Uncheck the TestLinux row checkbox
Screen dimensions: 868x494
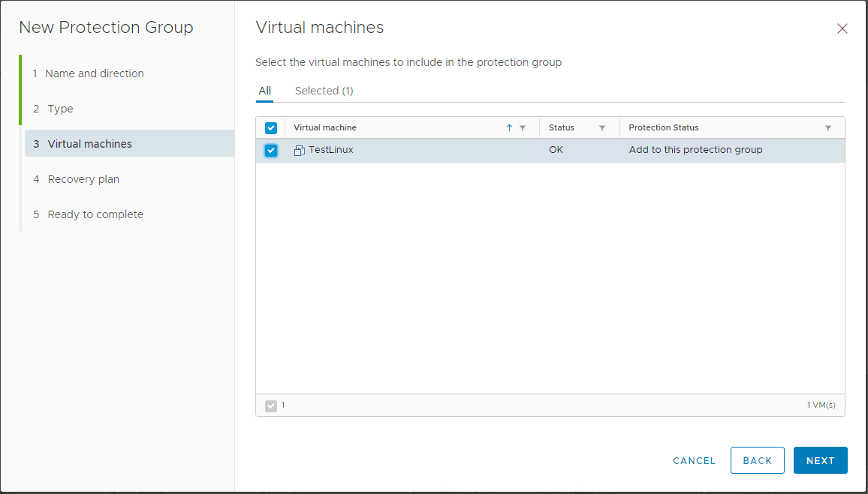[x=270, y=149]
